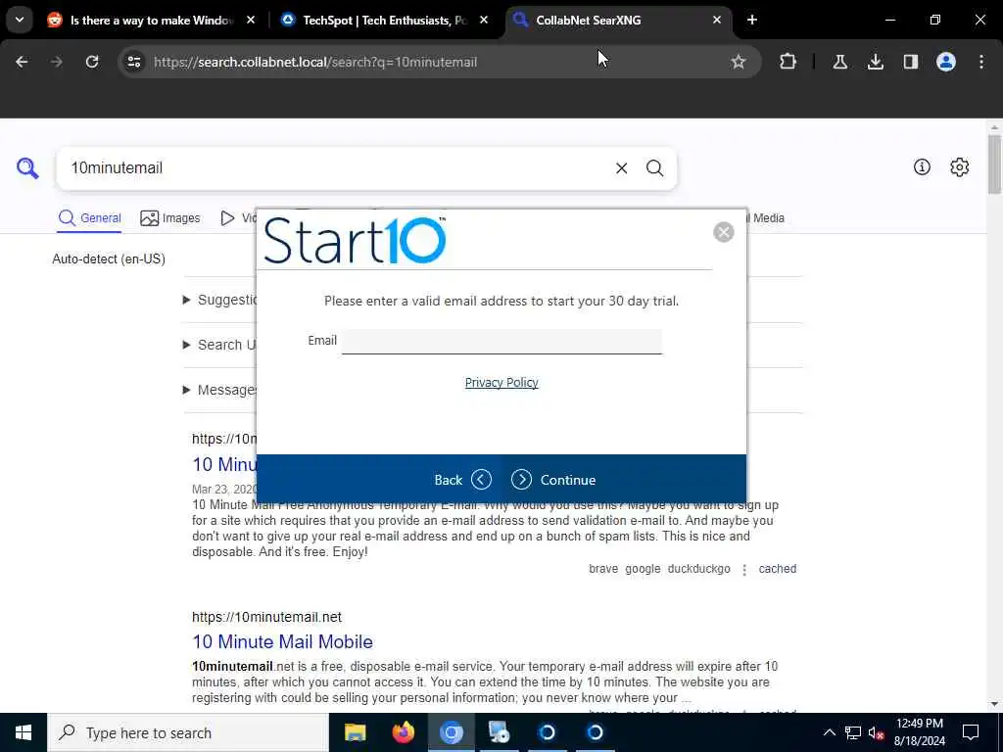Click the Back button in Start10 dialog
The image size is (1003, 752).
click(462, 480)
